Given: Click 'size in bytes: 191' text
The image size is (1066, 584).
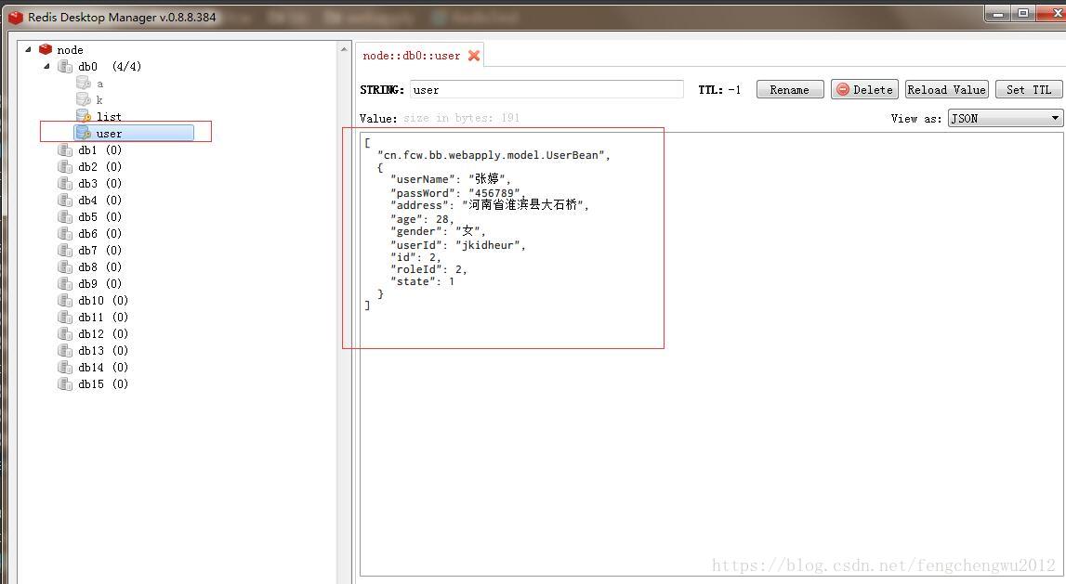Looking at the screenshot, I should click(x=462, y=118).
